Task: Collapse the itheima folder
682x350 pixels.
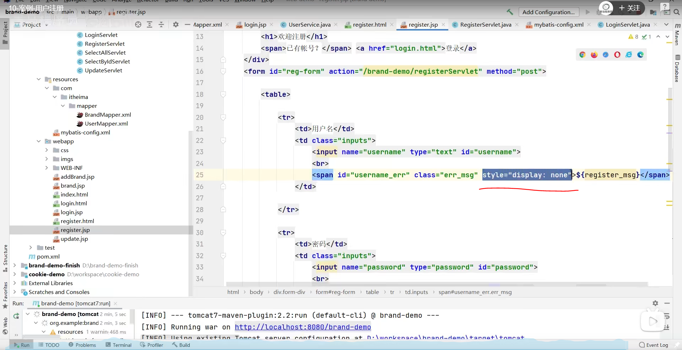Action: pos(55,97)
